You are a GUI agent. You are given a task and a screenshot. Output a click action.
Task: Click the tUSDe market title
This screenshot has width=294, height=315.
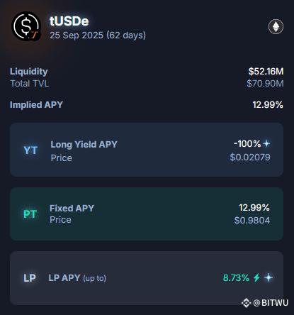click(x=69, y=21)
